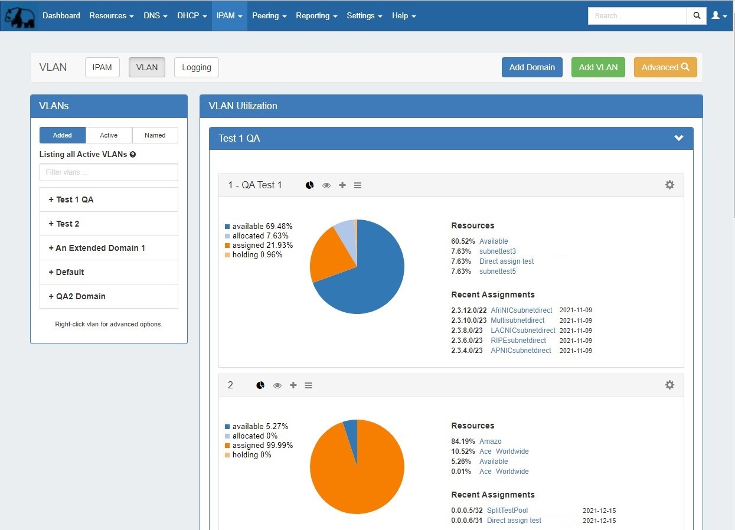
Task: Select the Active VLAN list filter
Action: pyautogui.click(x=109, y=135)
